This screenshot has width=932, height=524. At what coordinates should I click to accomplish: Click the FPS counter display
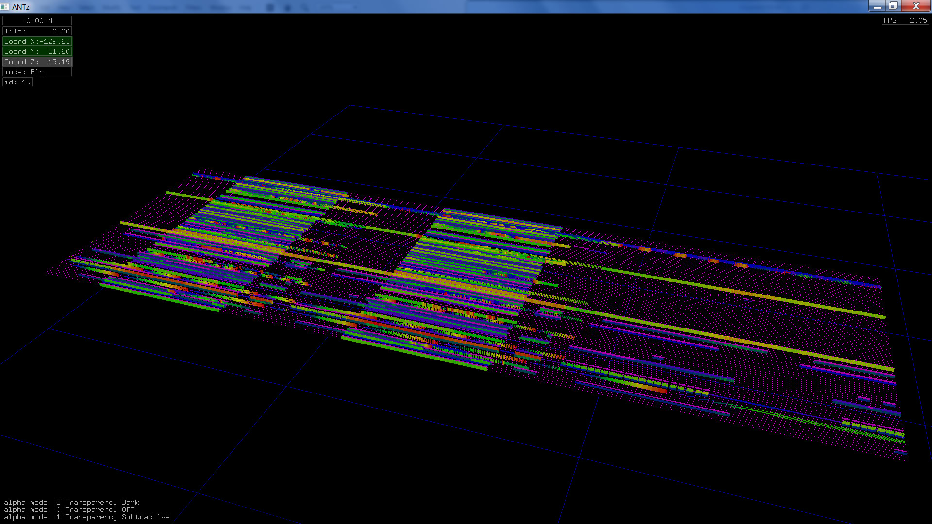905,20
